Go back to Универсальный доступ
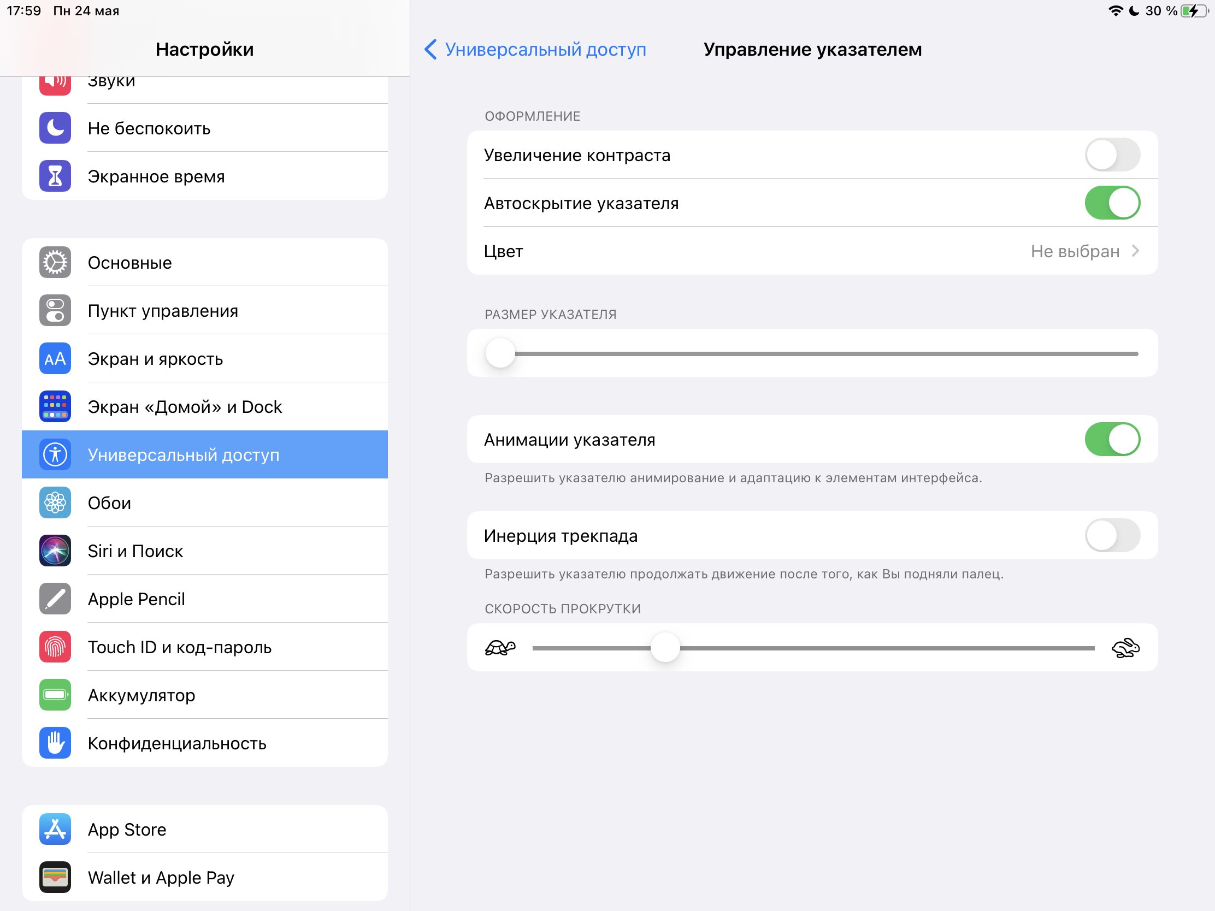Screen dimensions: 1215x911 tap(535, 49)
